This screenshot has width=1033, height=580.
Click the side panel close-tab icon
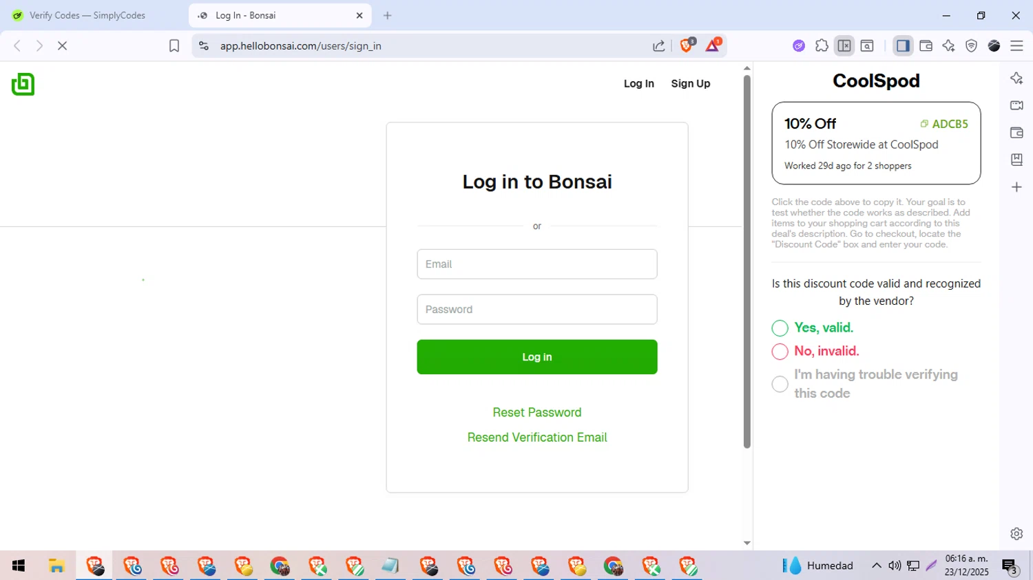click(844, 46)
